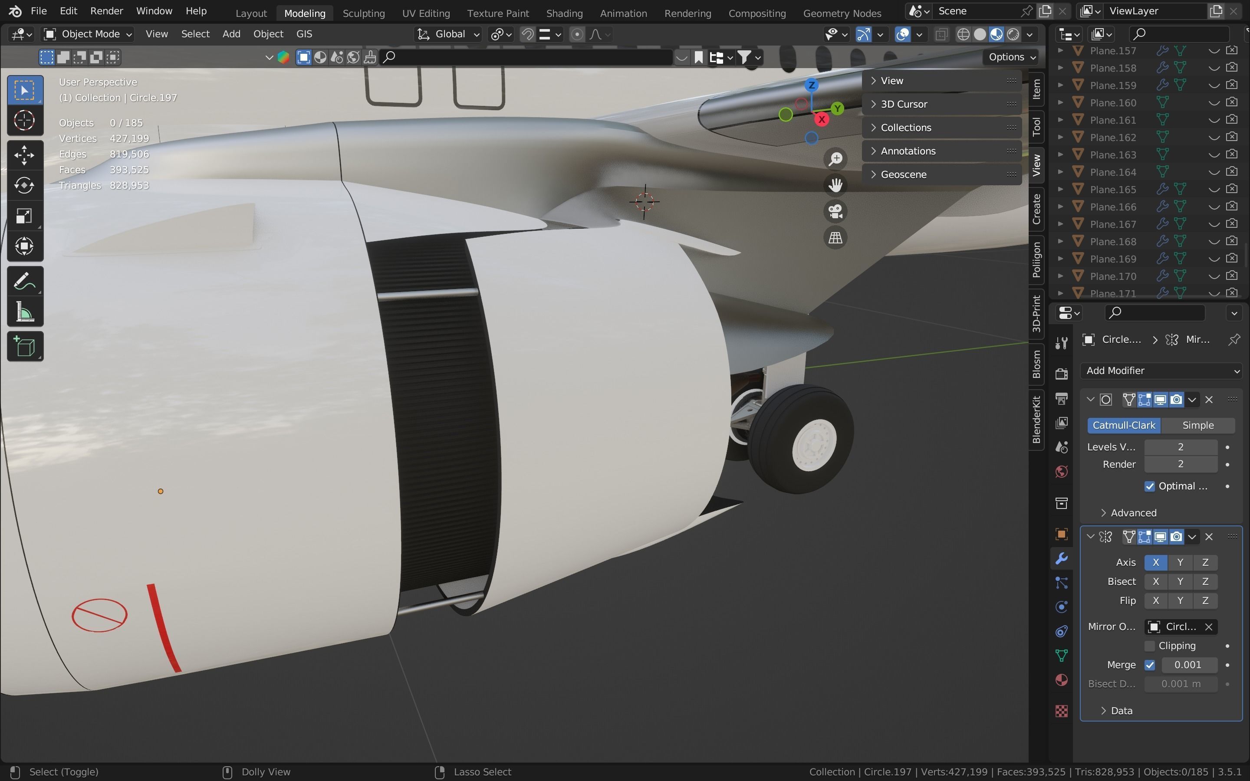
Task: Toggle the Optimal Display checkbox
Action: click(1150, 486)
